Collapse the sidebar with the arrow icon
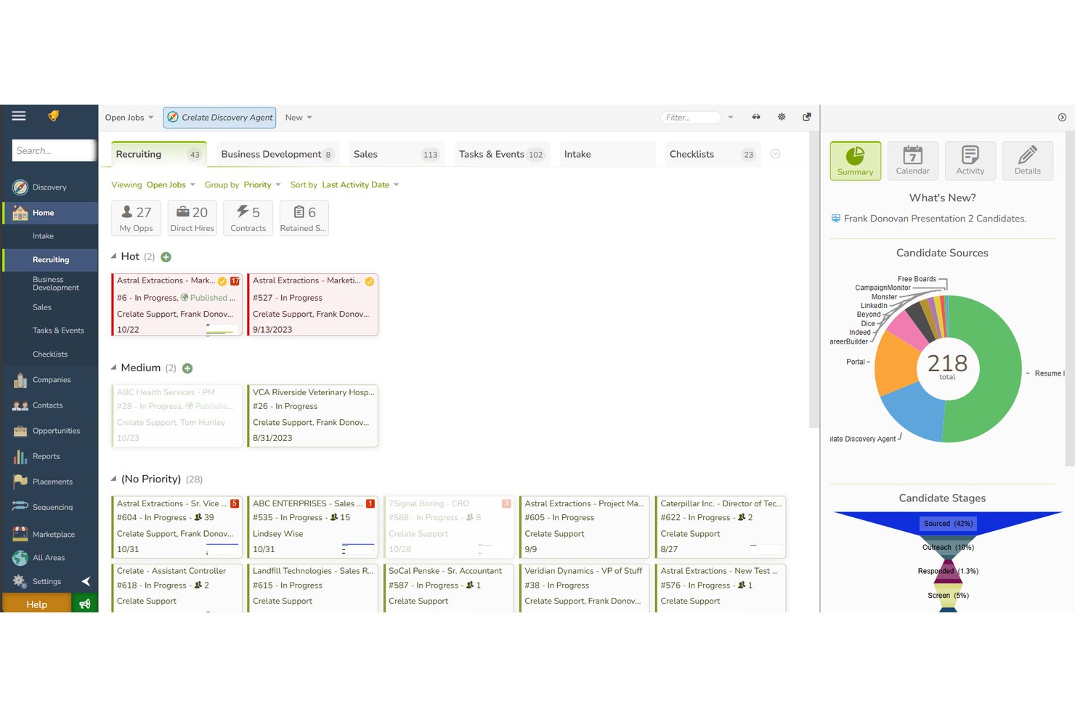1075x717 pixels. pyautogui.click(x=86, y=581)
